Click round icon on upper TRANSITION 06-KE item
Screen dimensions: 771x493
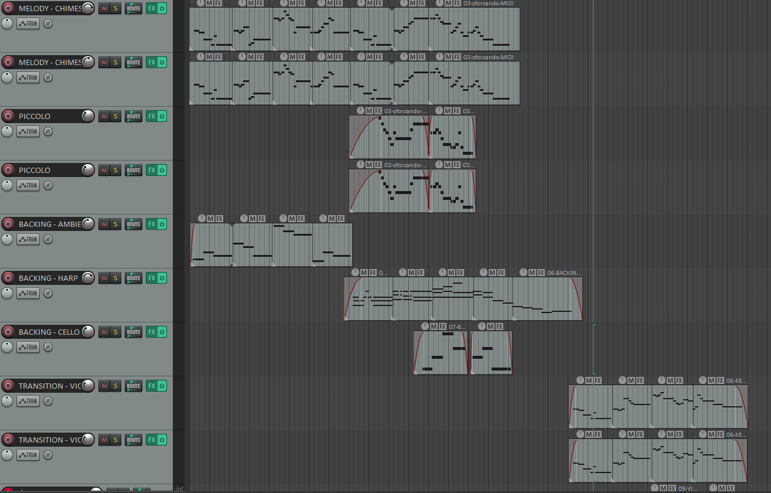coord(703,380)
